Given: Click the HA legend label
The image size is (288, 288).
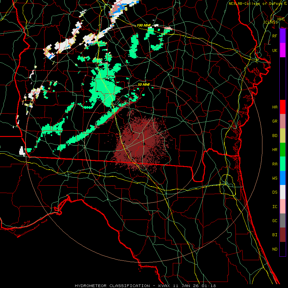Looking at the screenshot, I should pyautogui.click(x=275, y=107).
